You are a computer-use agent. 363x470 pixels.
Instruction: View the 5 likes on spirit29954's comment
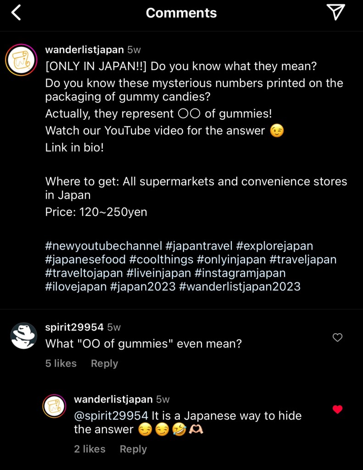[x=61, y=364]
